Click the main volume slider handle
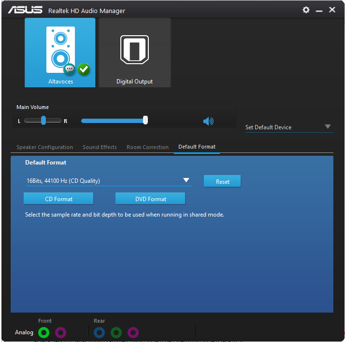Viewport: 345px width, 342px height. 145,120
